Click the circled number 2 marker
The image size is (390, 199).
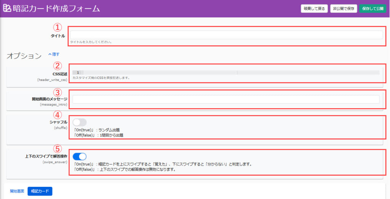click(x=57, y=65)
